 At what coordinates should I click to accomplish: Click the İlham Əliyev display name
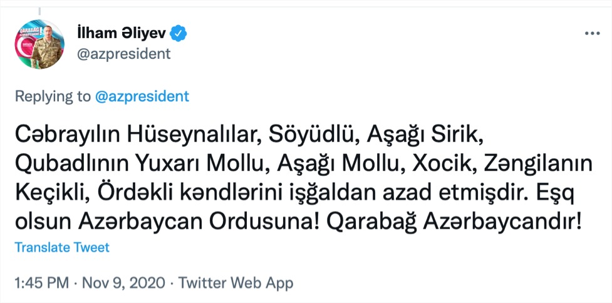[x=126, y=33]
